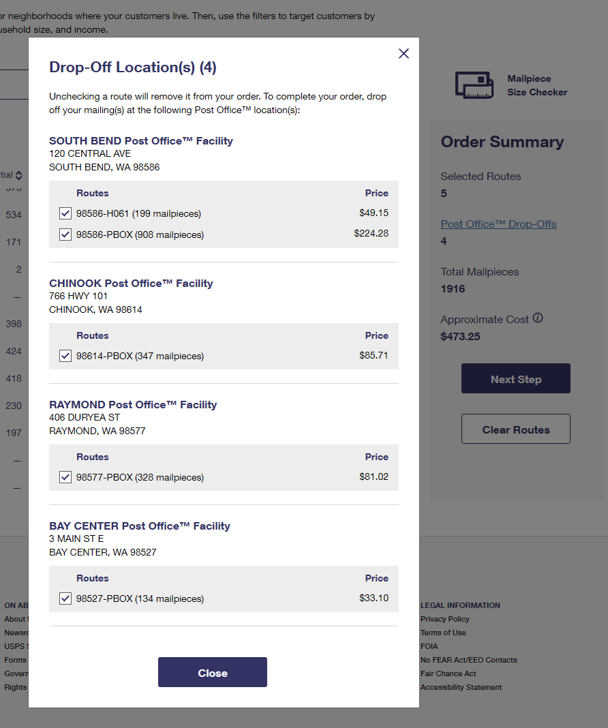Uncheck route 98586-PBOX checkbox

(x=65, y=234)
